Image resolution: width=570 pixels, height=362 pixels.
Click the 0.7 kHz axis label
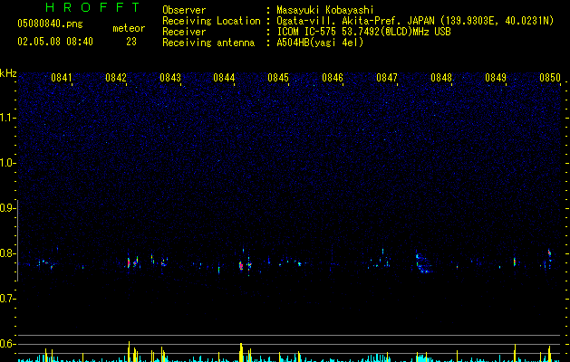pyautogui.click(x=6, y=299)
